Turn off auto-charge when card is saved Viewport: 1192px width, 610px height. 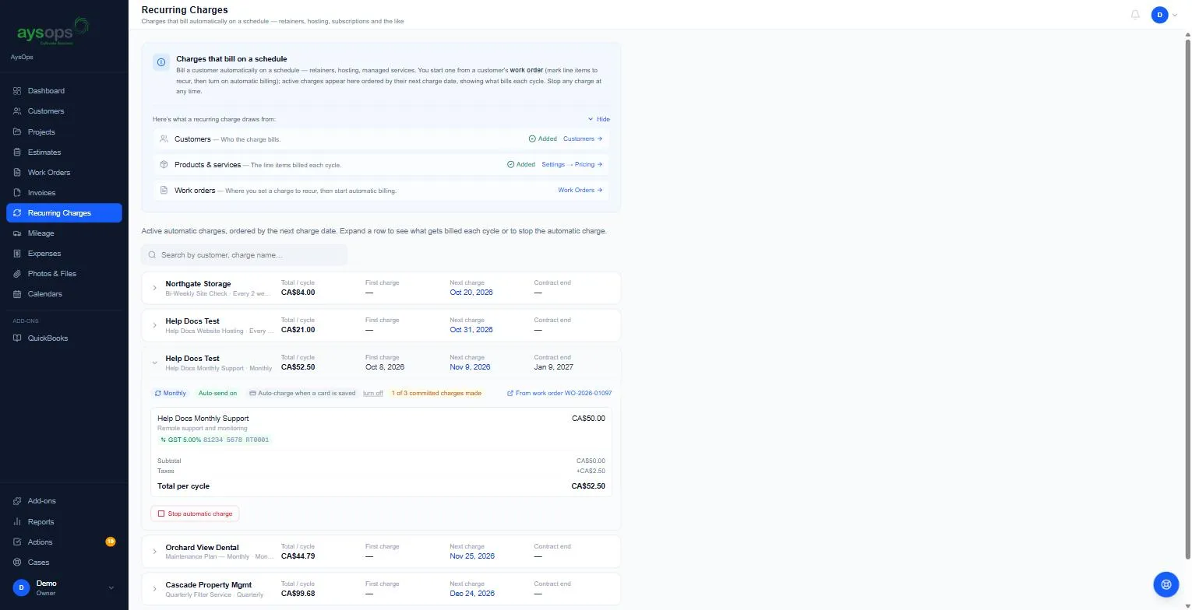pos(373,394)
